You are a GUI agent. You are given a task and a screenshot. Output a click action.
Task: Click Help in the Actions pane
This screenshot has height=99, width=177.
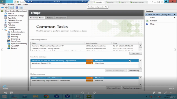[x=152, y=24]
